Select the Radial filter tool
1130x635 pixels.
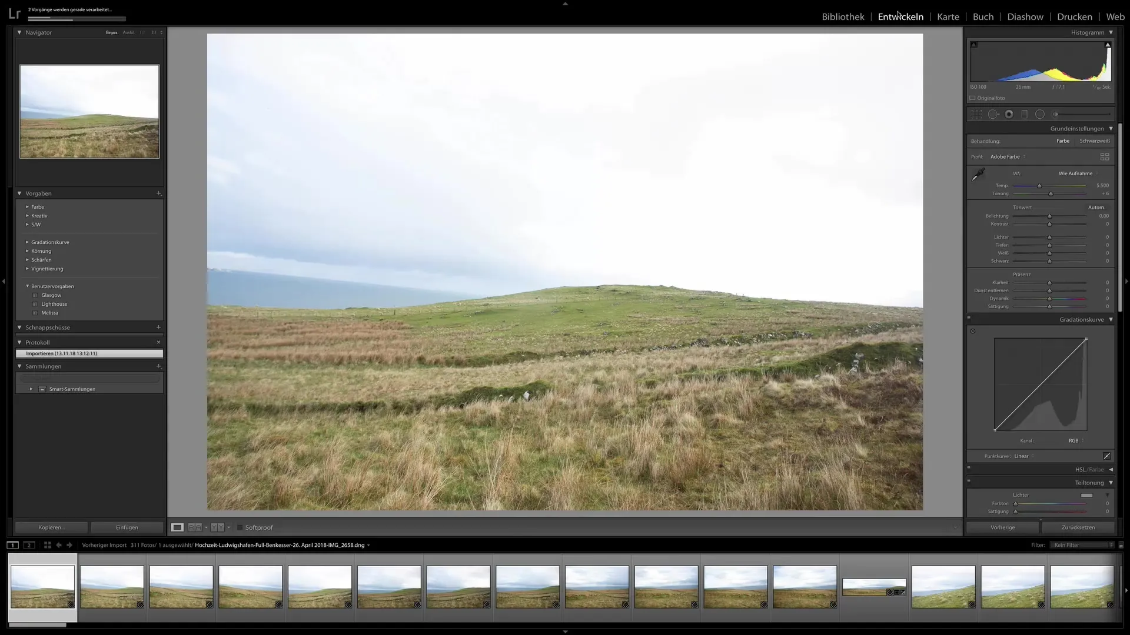1040,115
